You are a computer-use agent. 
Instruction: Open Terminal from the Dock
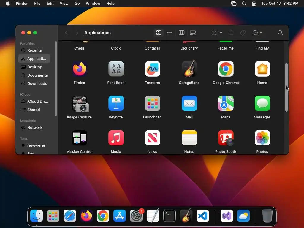(170, 216)
